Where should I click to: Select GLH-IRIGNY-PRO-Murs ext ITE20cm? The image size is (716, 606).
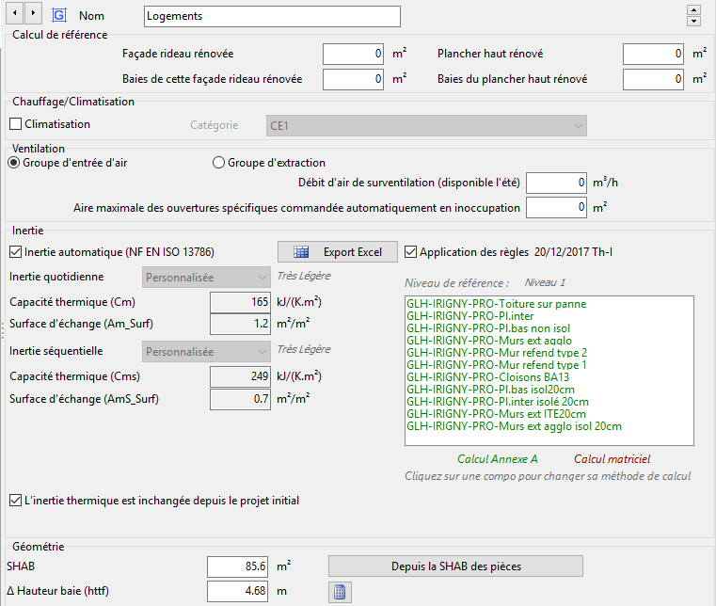coord(496,414)
